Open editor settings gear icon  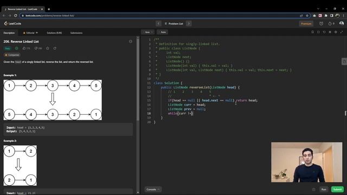tap(336, 32)
